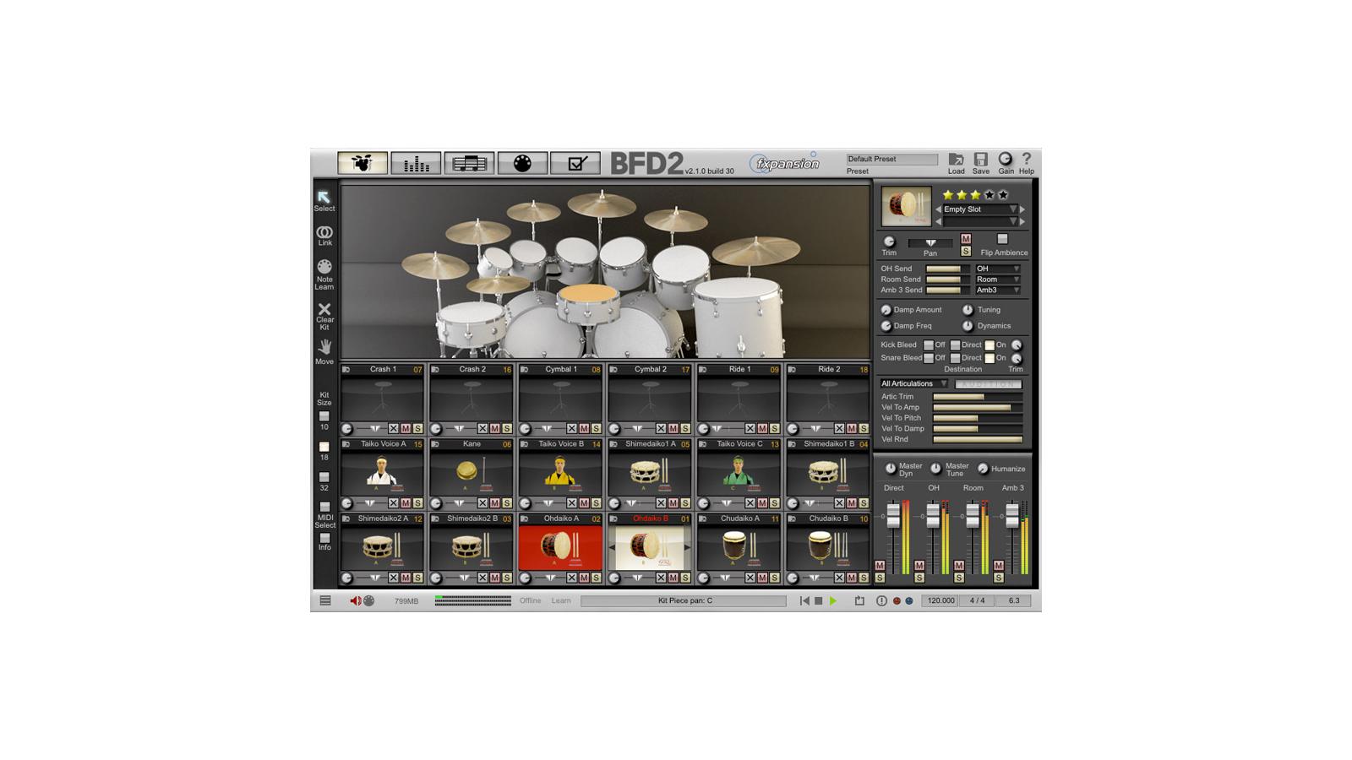Open the Amb3 Send destination dropdown
The image size is (1352, 760).
[x=998, y=290]
